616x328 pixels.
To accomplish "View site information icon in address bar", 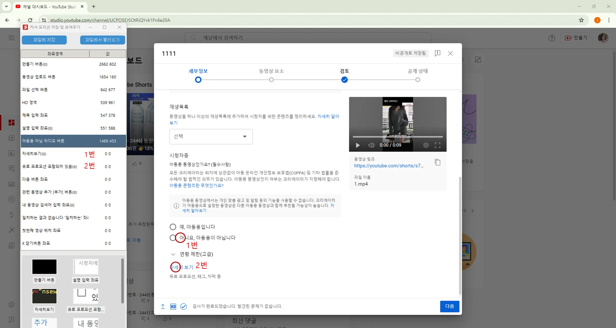I will [44, 20].
